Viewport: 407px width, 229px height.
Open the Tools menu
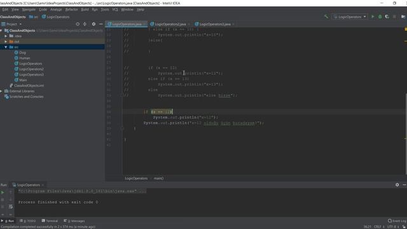click(105, 10)
